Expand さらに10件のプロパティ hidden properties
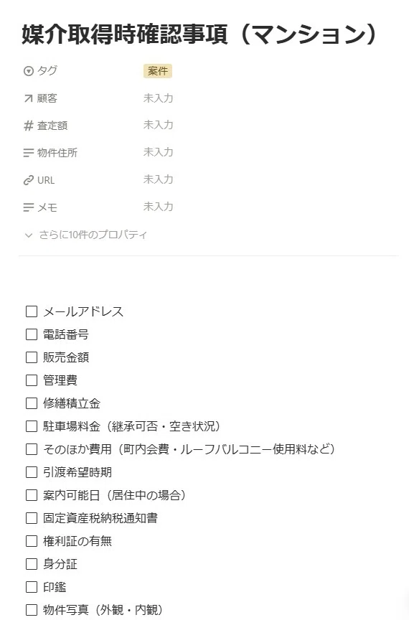Image resolution: width=409 pixels, height=620 pixels. [x=86, y=235]
